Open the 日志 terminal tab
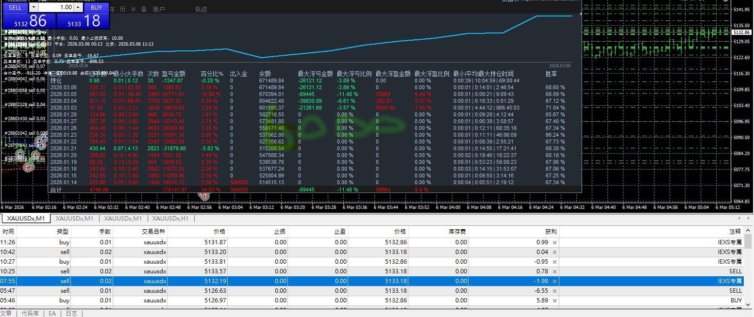This screenshot has height=317, width=754. coord(71,314)
